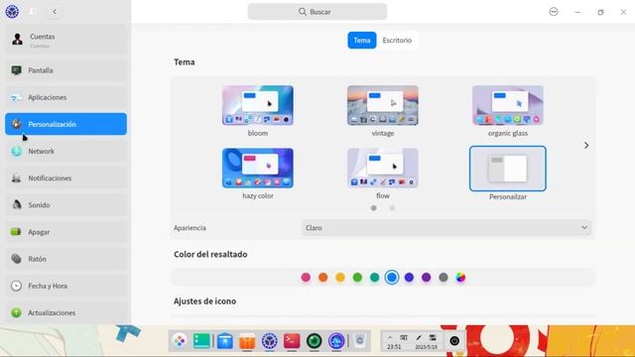This screenshot has width=635, height=357.
Task: Expand the tray arrow in the dock
Action: tap(390, 337)
